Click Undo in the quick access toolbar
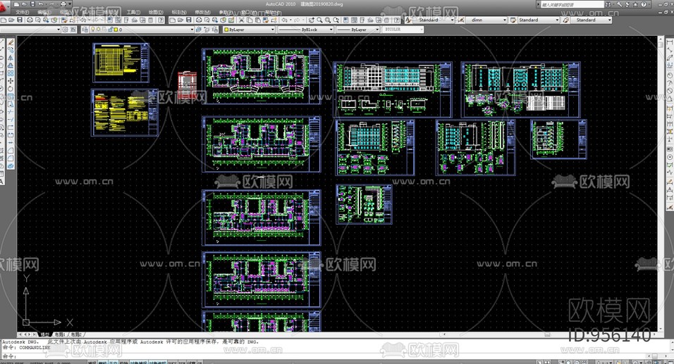 tap(41, 4)
